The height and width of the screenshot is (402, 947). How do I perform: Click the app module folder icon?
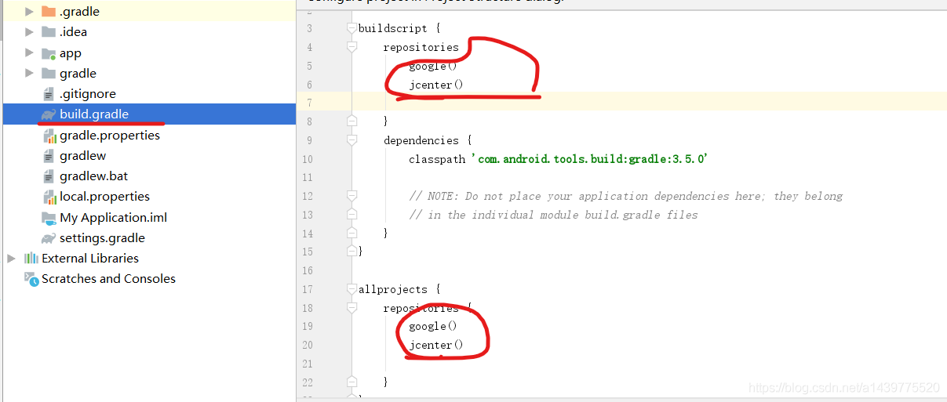tap(49, 53)
